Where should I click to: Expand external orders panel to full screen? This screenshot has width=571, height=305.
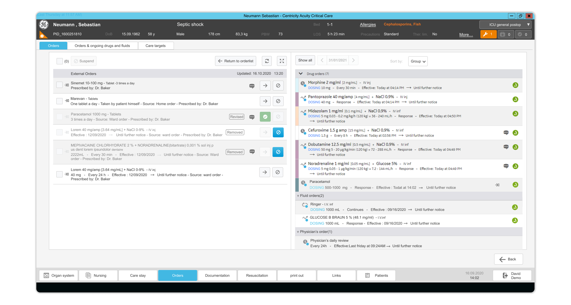(282, 61)
